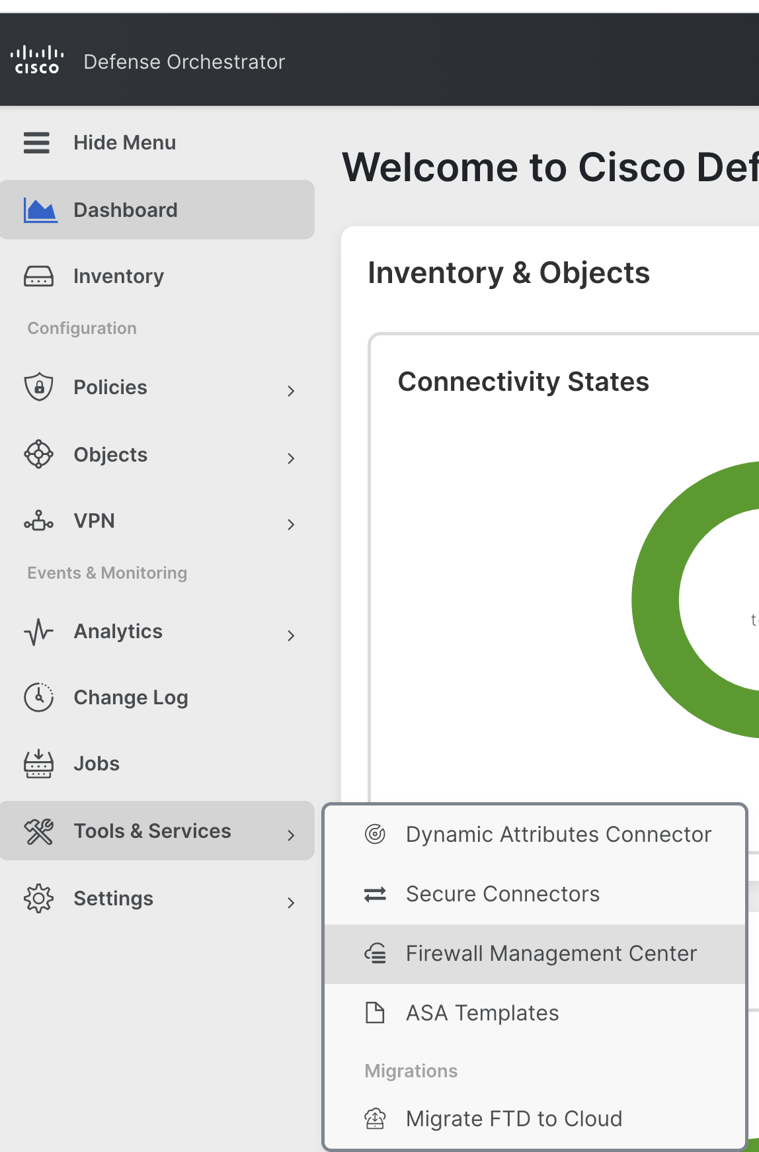
Task: Click the VPN network icon
Action: tap(38, 521)
